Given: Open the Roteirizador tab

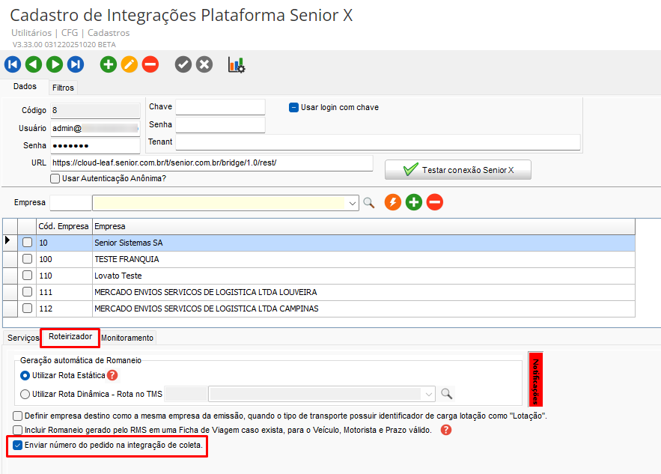Looking at the screenshot, I should click(x=70, y=336).
